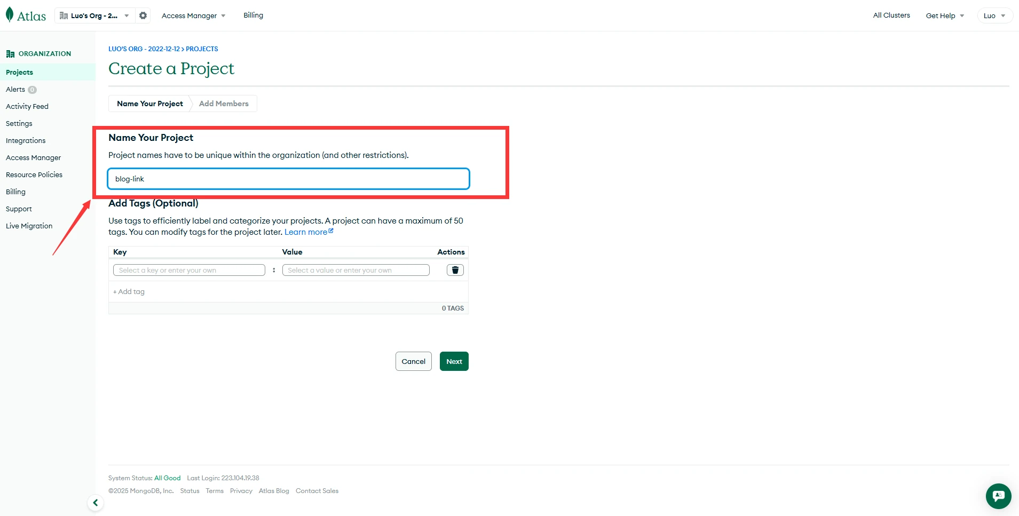1019x516 pixels.
Task: Focus the tag key input box
Action: [x=189, y=270]
